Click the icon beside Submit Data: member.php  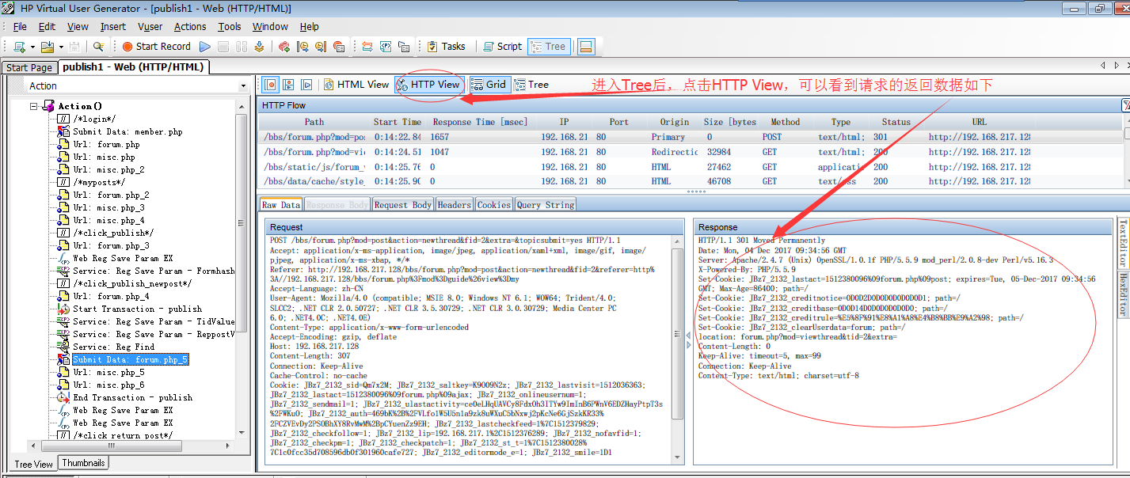(63, 131)
